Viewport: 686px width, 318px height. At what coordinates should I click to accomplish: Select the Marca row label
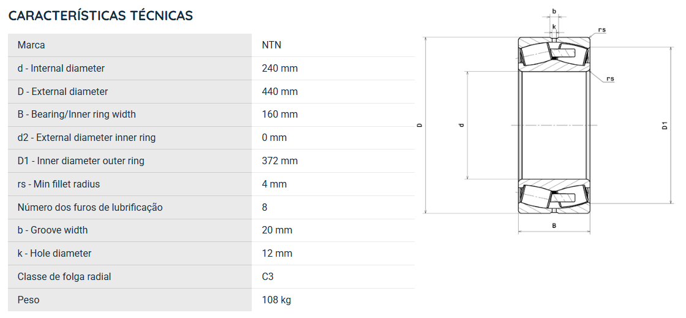(31, 45)
